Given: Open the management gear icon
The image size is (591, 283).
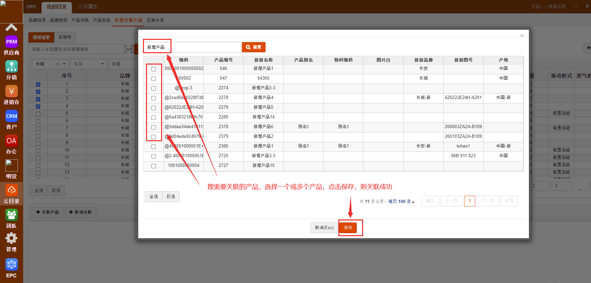Looking at the screenshot, I should (x=11, y=239).
